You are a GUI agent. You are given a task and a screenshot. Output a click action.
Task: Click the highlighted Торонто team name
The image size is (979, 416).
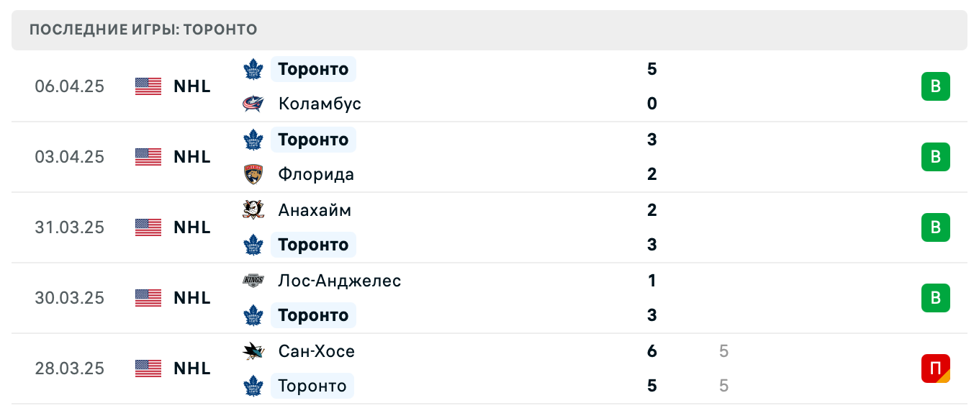tap(313, 69)
